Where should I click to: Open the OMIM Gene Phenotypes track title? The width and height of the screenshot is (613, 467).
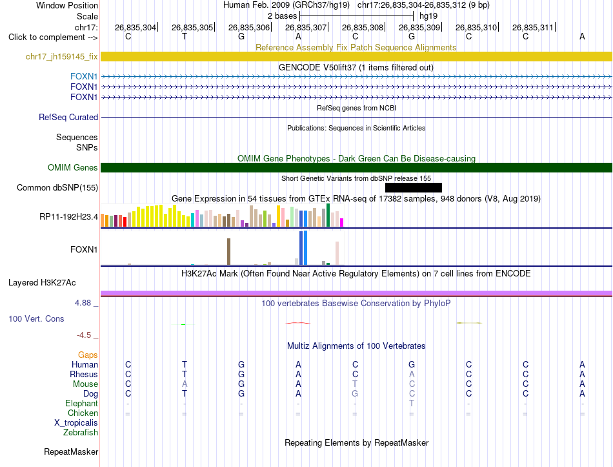point(356,158)
